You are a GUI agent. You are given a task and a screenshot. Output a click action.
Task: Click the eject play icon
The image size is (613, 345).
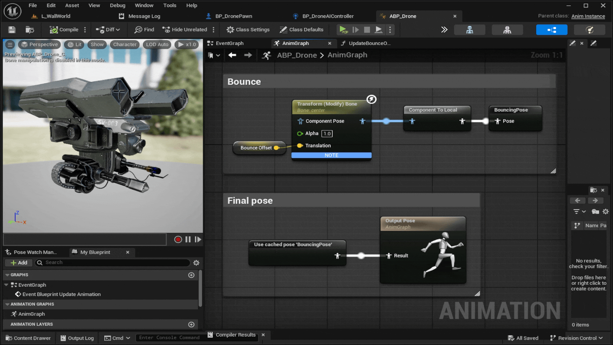coord(378,30)
